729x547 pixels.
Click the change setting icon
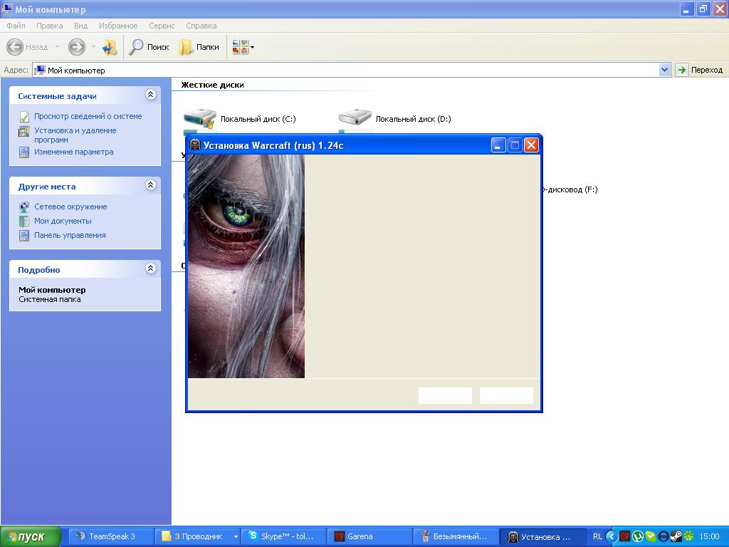(24, 152)
